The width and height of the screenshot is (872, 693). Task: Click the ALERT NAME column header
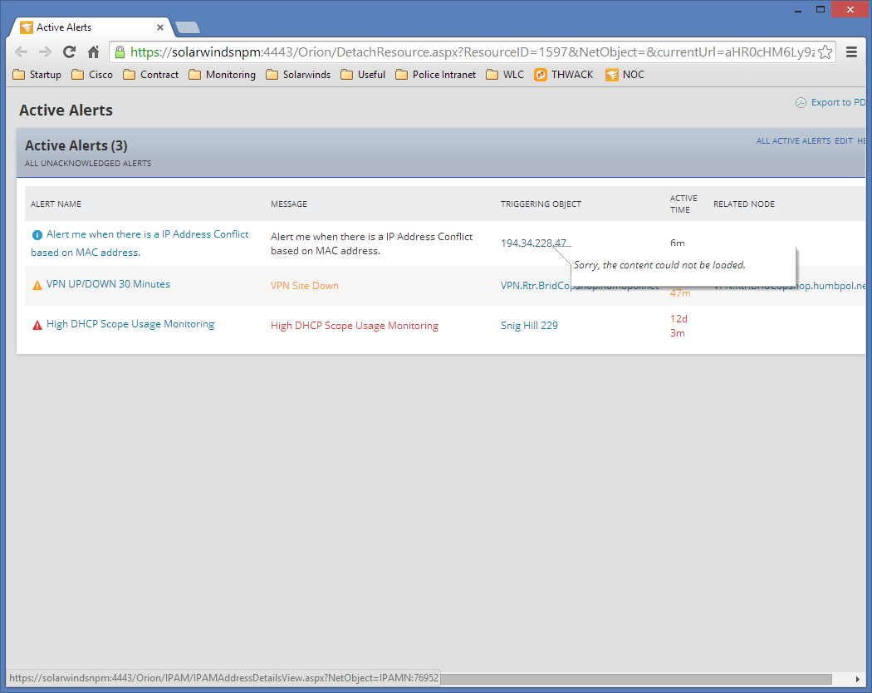[56, 204]
